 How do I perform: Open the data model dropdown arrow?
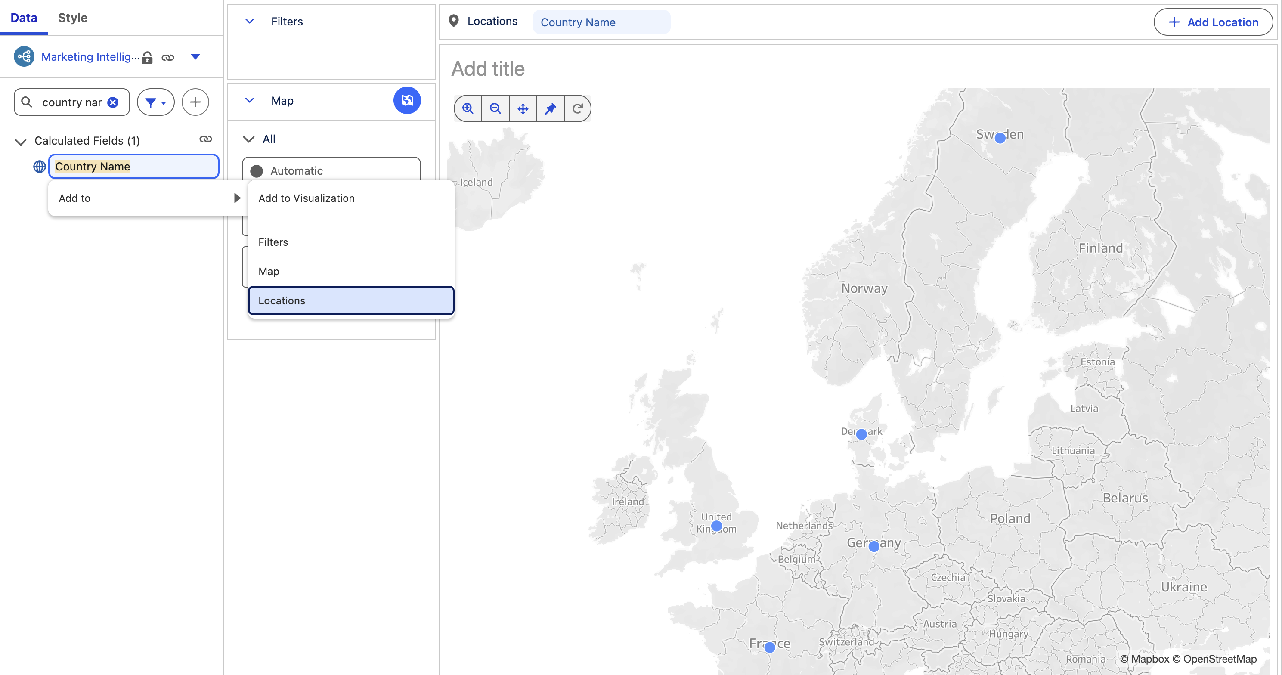(x=195, y=57)
